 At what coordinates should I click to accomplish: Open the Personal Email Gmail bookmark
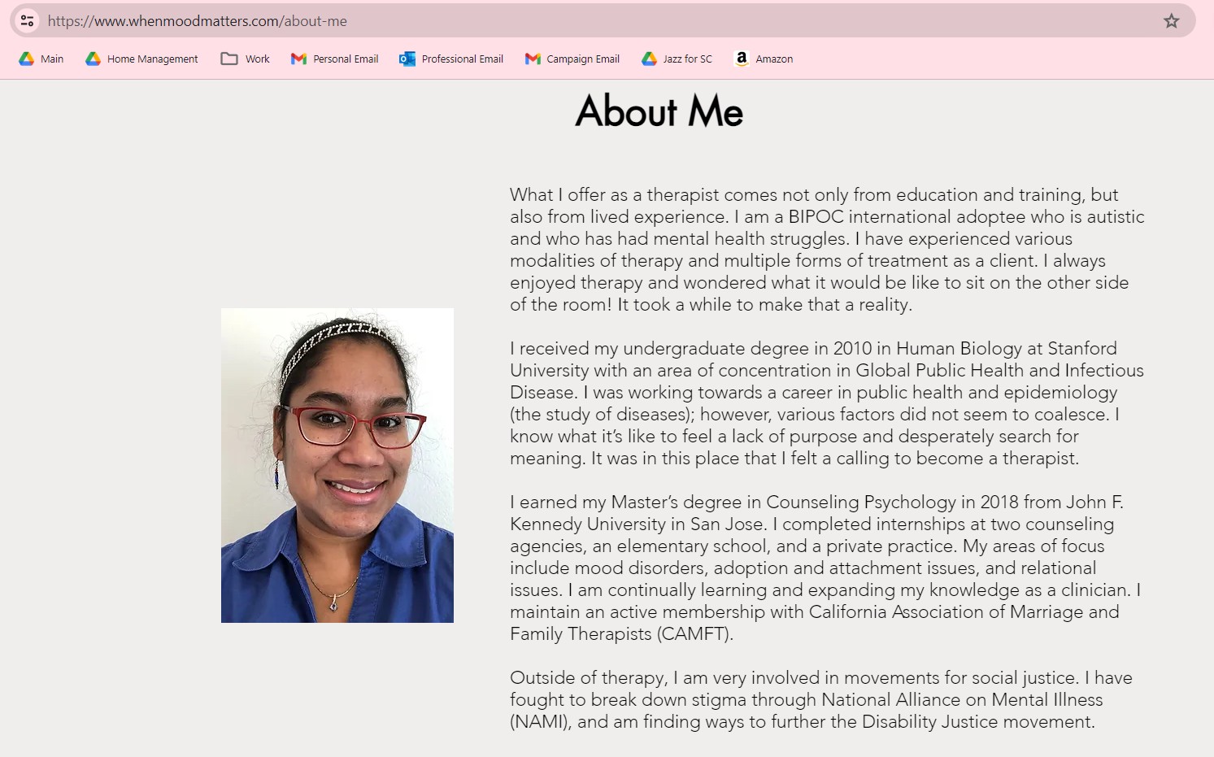[x=335, y=59]
